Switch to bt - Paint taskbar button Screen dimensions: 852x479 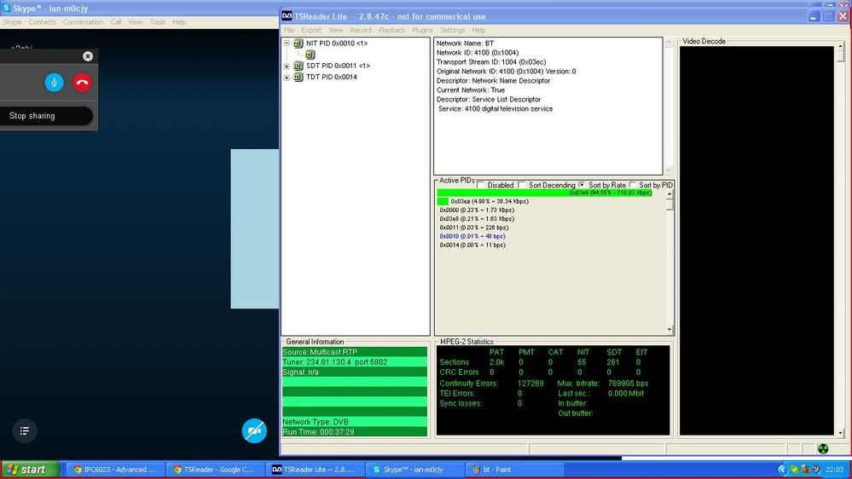514,470
